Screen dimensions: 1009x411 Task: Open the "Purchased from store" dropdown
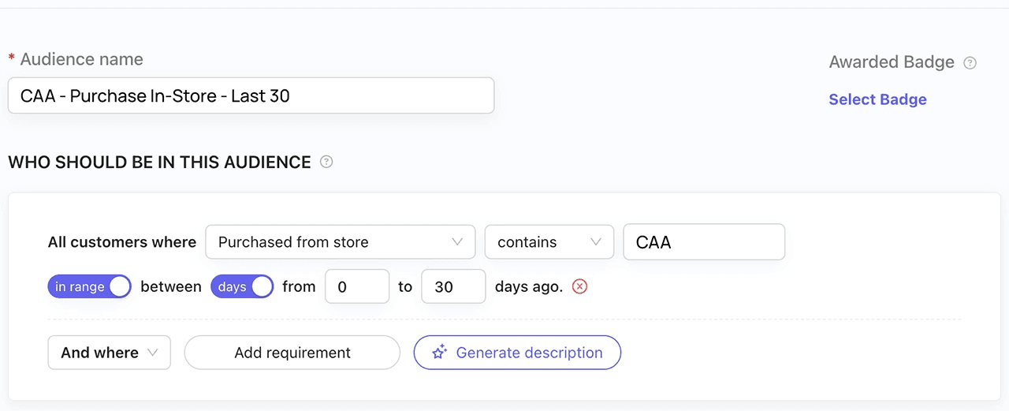pyautogui.click(x=340, y=242)
